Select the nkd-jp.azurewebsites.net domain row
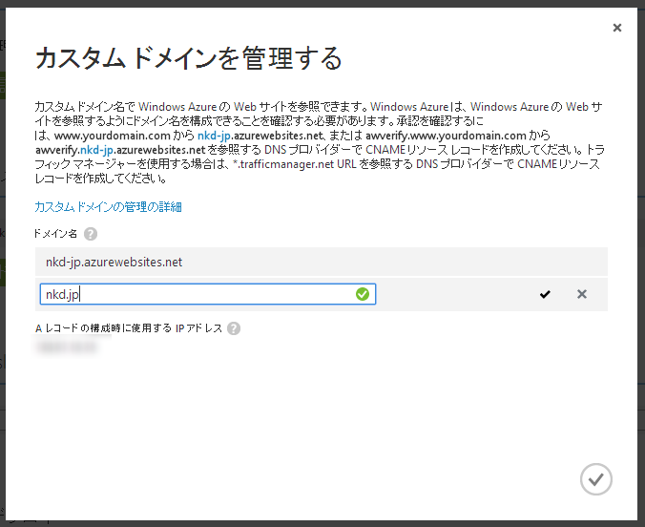Image resolution: width=645 pixels, height=527 pixels. tap(322, 262)
